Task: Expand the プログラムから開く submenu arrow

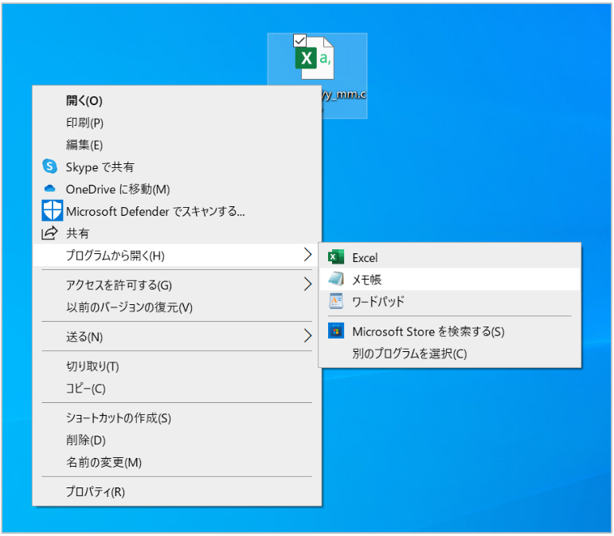Action: click(x=307, y=255)
